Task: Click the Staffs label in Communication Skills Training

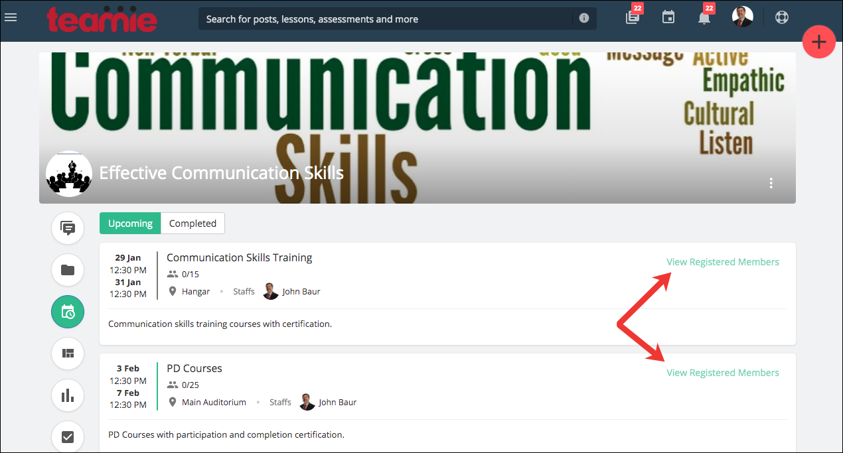Action: (244, 292)
